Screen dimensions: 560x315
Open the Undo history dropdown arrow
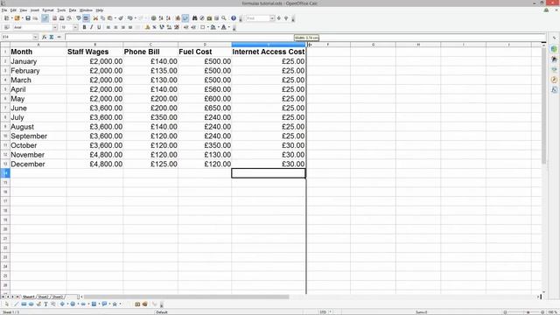click(x=135, y=18)
